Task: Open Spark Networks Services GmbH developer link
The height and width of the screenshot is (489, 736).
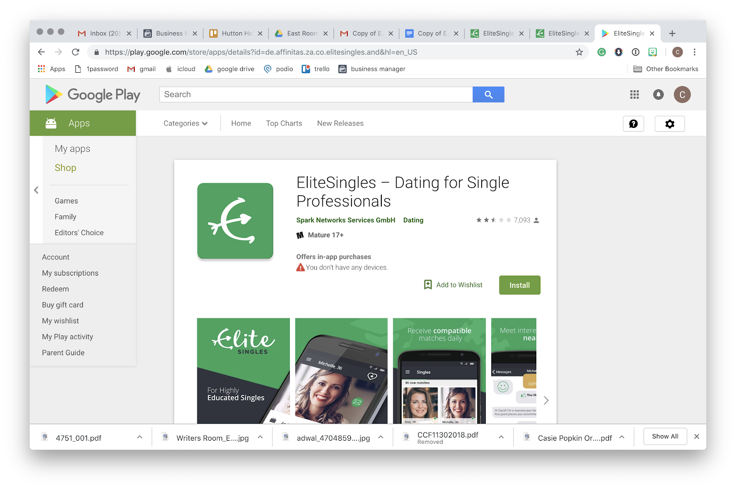Action: pos(346,220)
